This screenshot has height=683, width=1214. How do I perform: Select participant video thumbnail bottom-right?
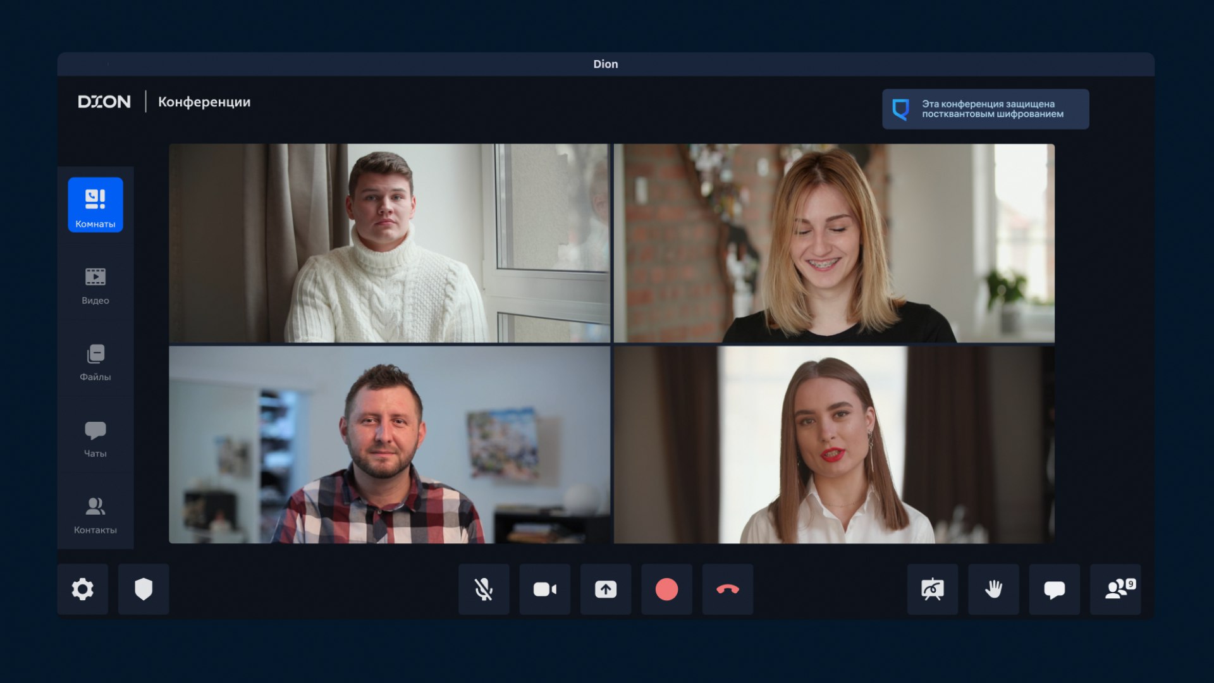834,445
